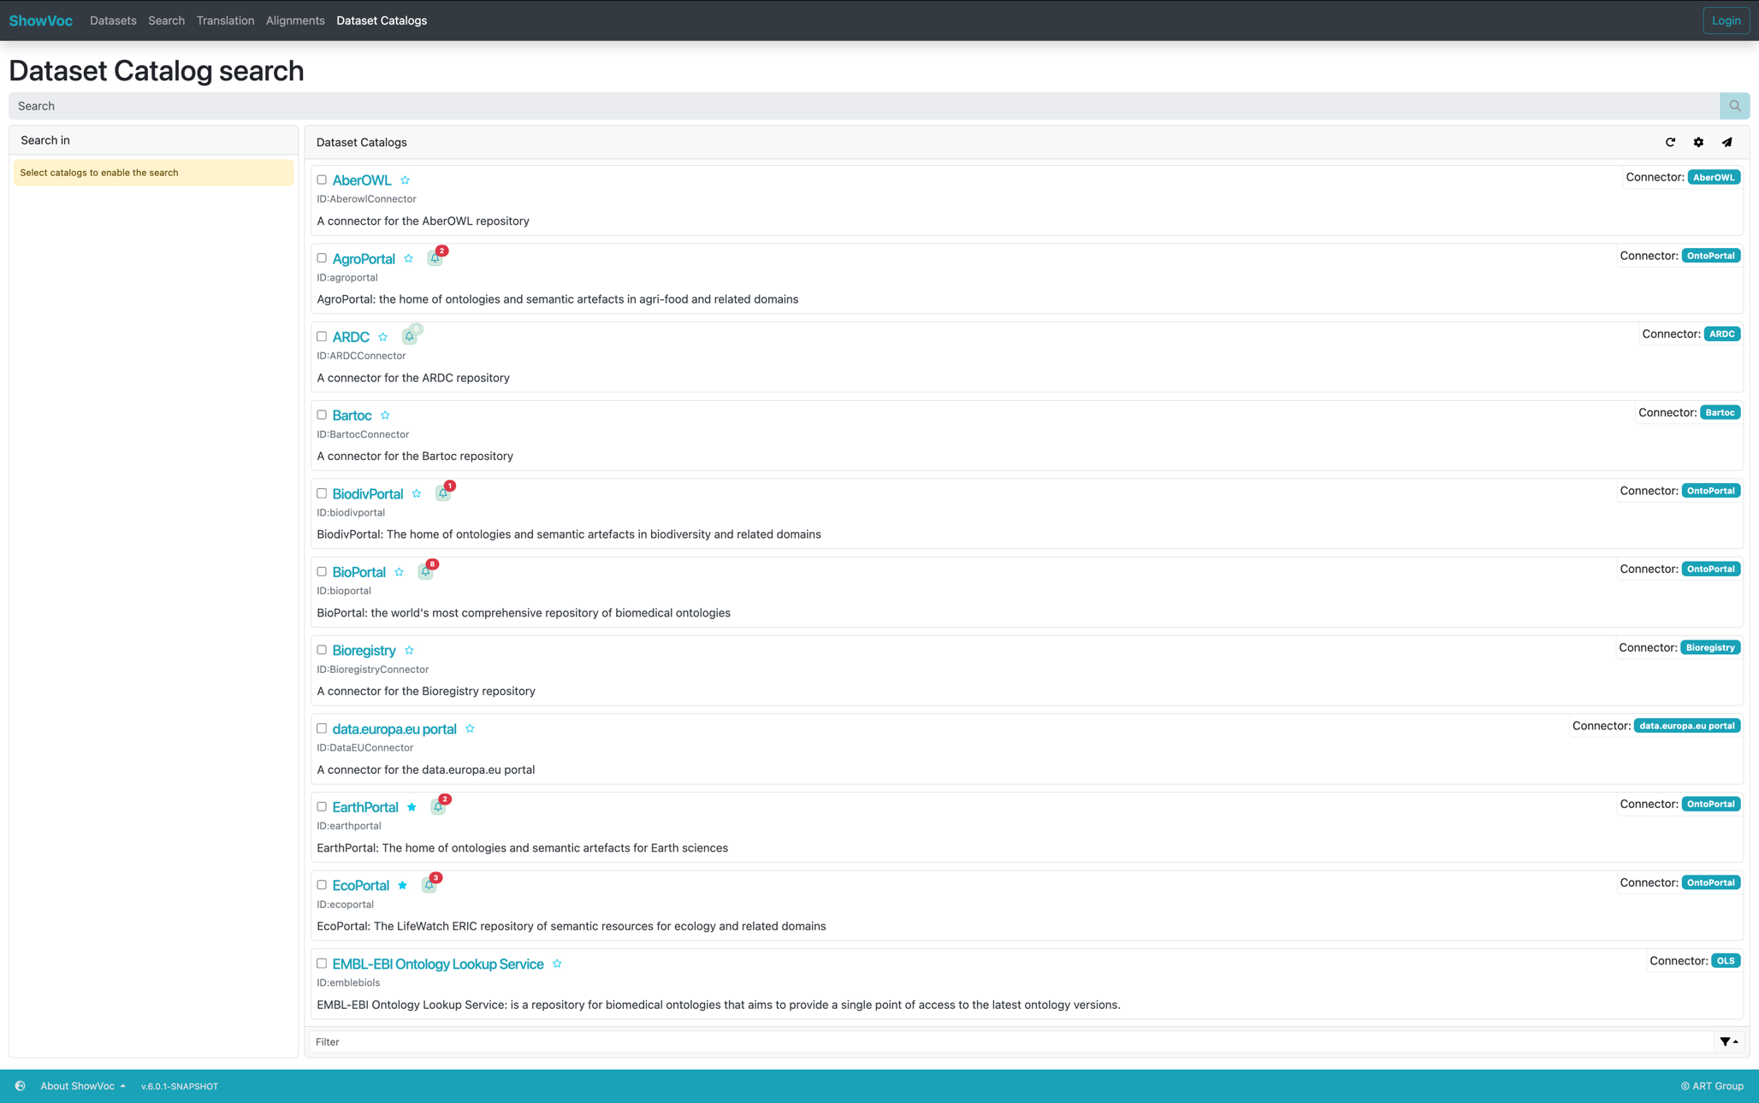The image size is (1759, 1103).
Task: Click the search magnifier icon
Action: (x=1734, y=105)
